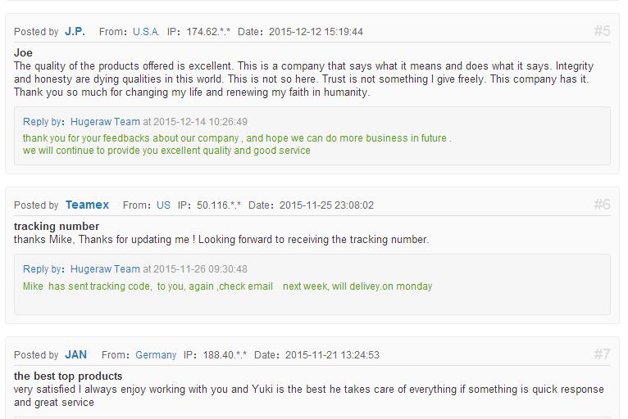Click the date 2015-11-25 23:08:02
The height and width of the screenshot is (419, 628).
click(326, 205)
